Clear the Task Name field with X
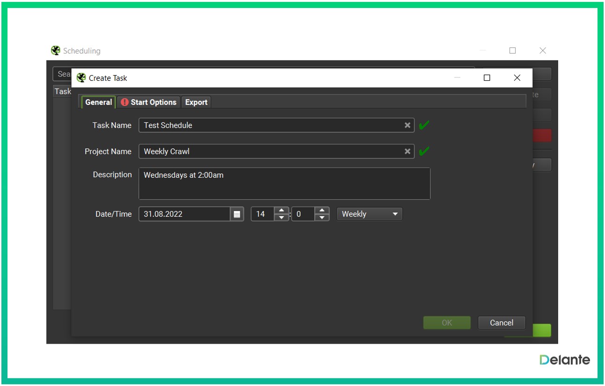Screen dimensions: 605x386 (407, 125)
